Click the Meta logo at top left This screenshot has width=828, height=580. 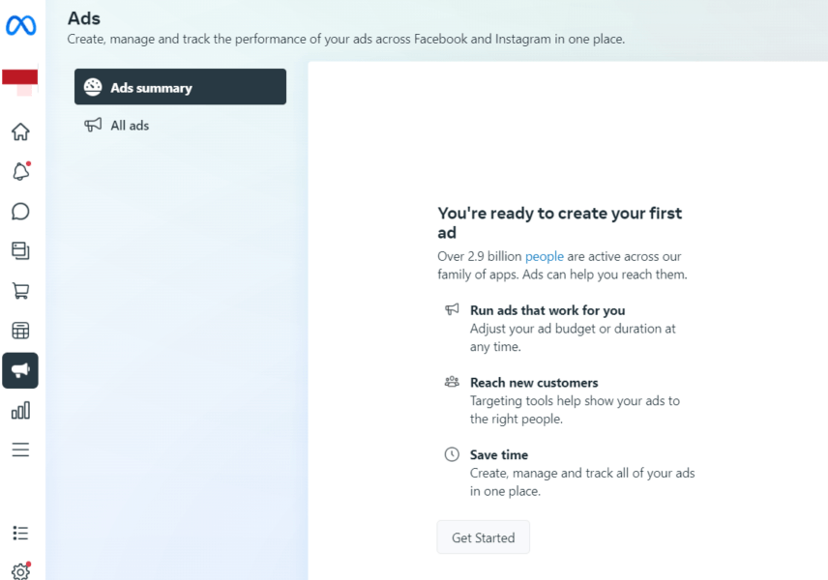pyautogui.click(x=20, y=27)
